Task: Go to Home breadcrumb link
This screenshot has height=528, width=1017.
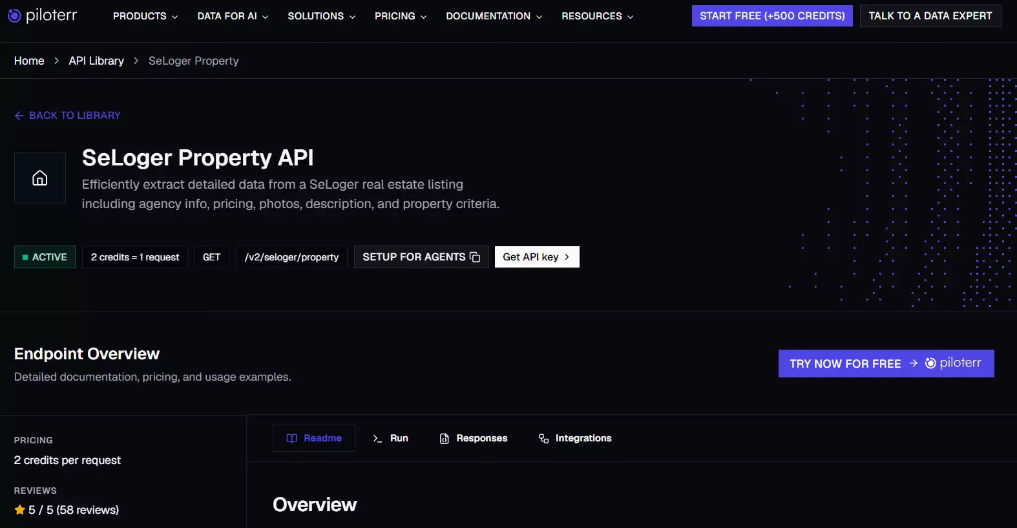Action: click(29, 61)
